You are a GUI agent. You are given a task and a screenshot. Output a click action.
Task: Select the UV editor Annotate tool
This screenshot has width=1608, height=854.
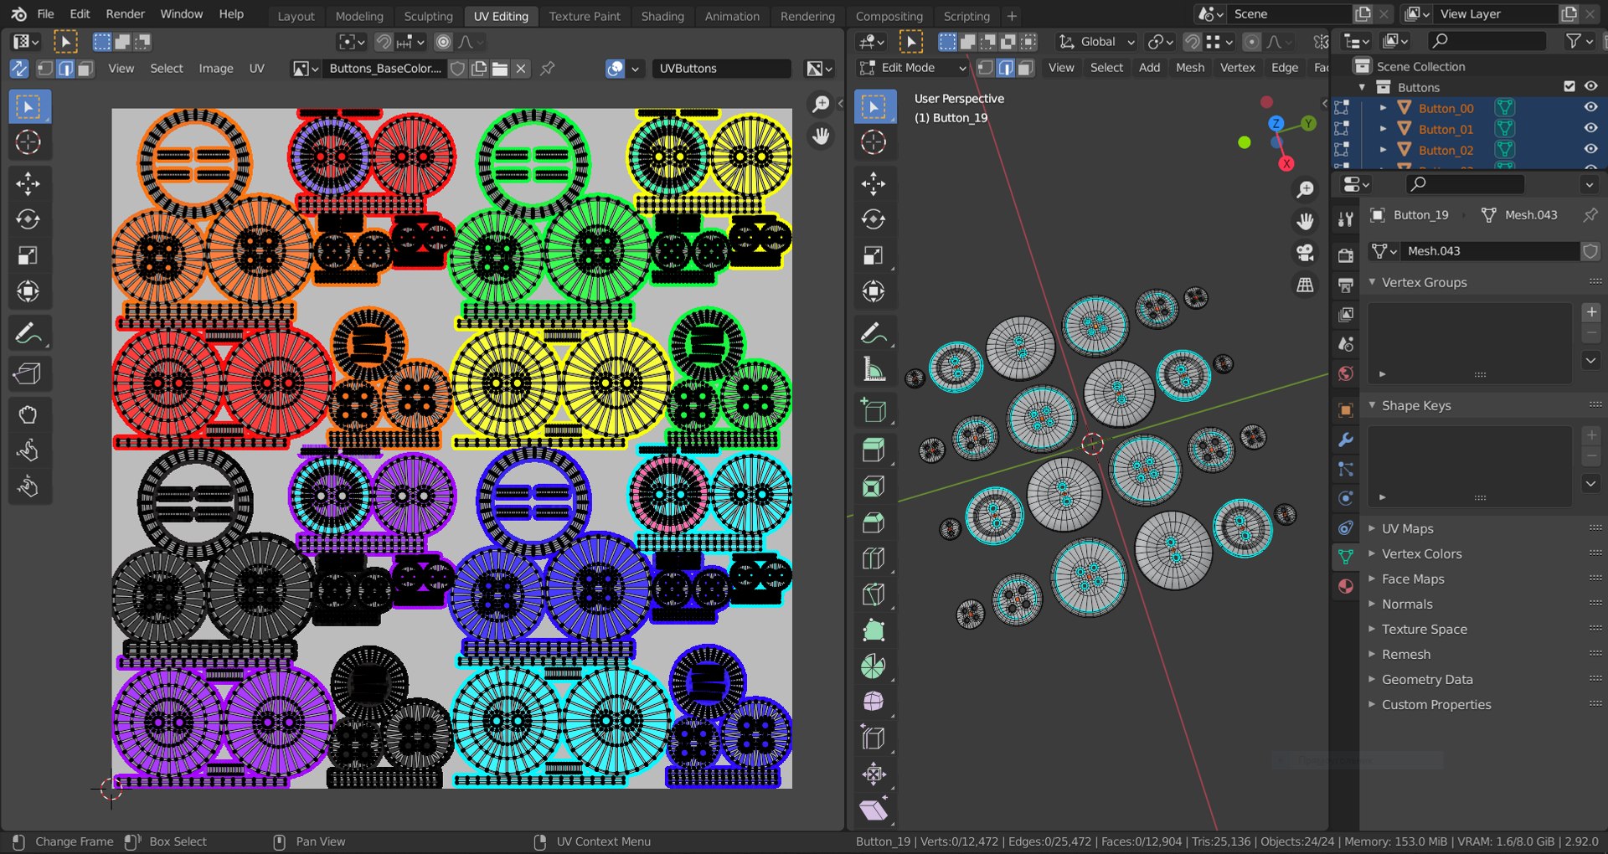pyautogui.click(x=28, y=332)
